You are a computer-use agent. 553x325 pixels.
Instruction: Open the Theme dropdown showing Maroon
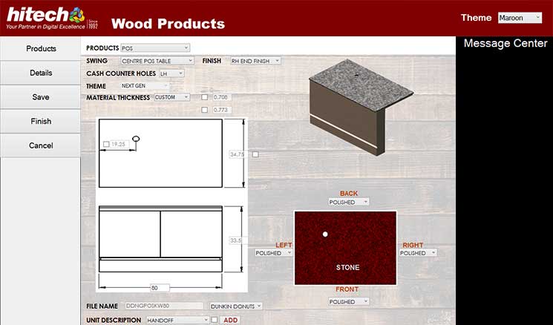(520, 18)
